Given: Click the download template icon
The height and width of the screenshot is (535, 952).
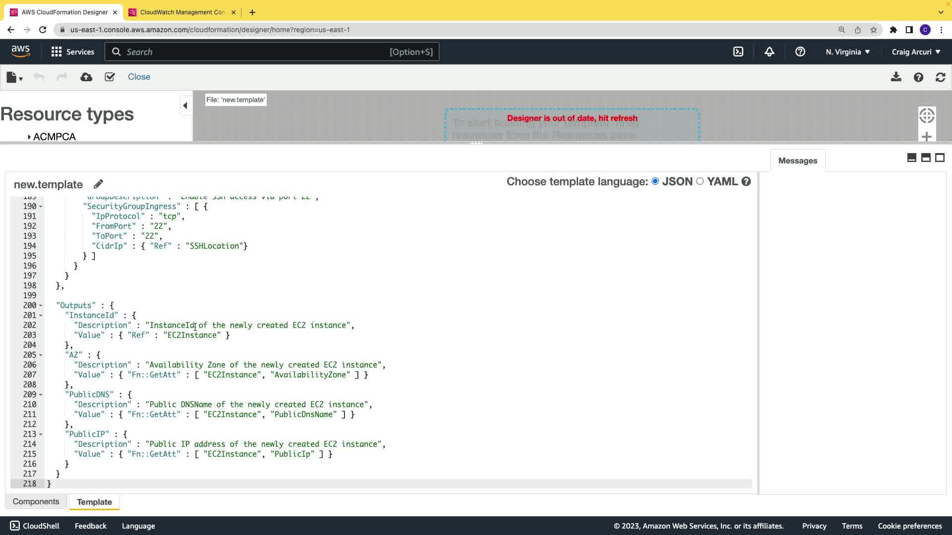Looking at the screenshot, I should (895, 77).
